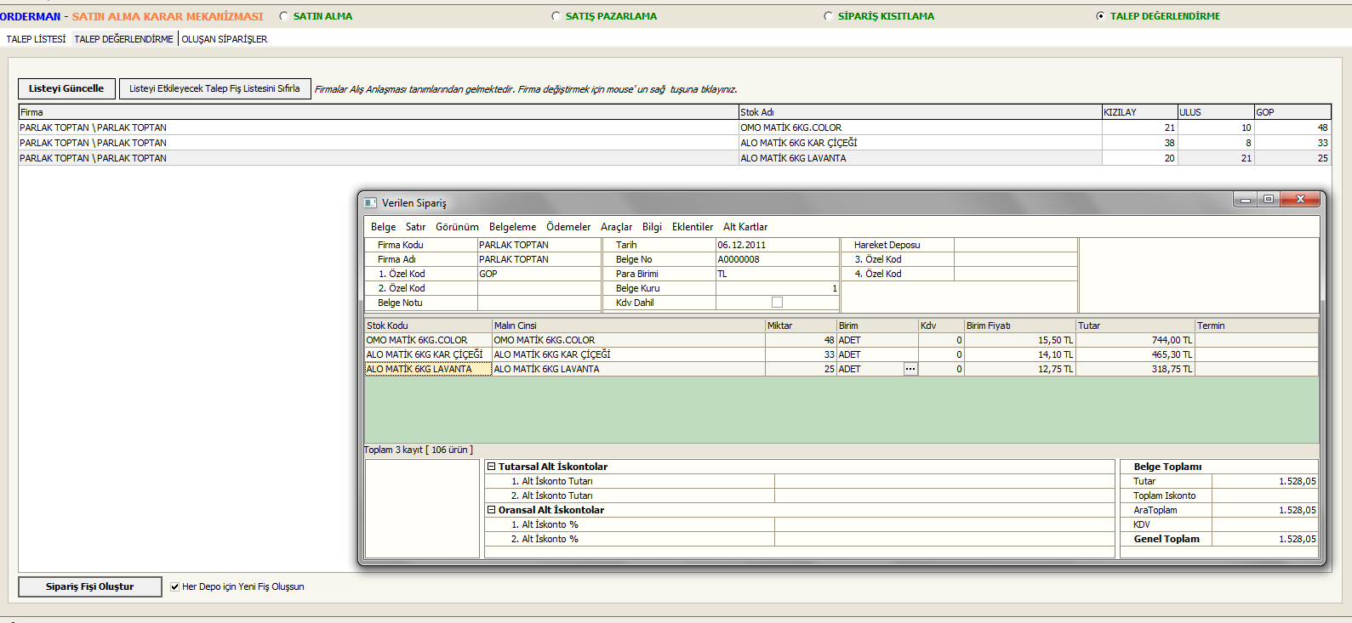Open the Görünüm menu
Image resolution: width=1352 pixels, height=623 pixels.
coord(457,227)
